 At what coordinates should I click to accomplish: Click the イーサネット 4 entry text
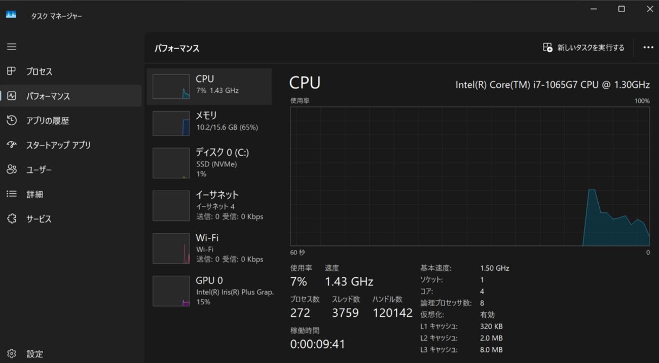(x=215, y=206)
